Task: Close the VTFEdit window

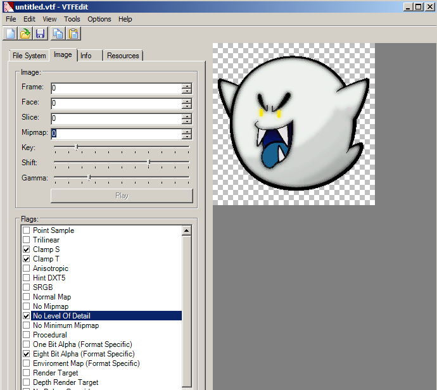Action: [x=430, y=7]
